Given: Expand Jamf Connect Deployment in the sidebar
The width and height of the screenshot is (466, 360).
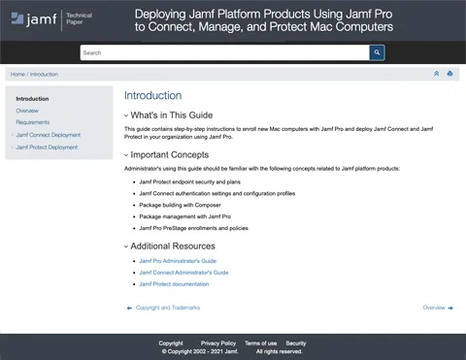Looking at the screenshot, I should click(13, 135).
